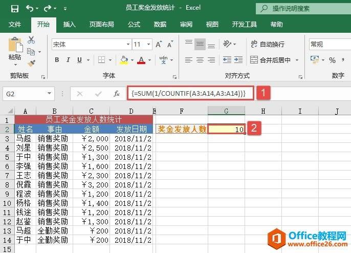
Task: Click the 粘贴 paste button
Action: (15, 50)
